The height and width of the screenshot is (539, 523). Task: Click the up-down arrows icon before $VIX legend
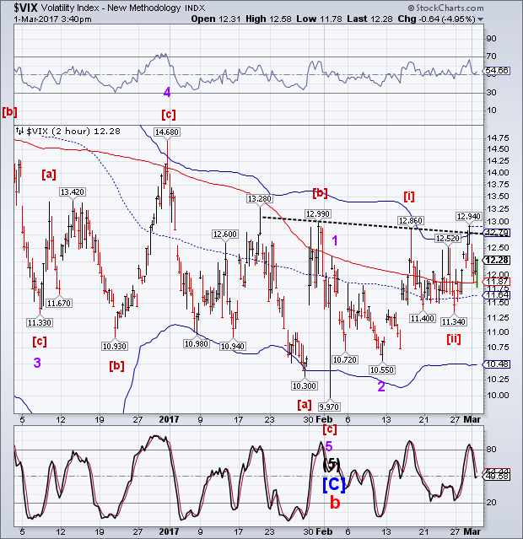point(19,131)
